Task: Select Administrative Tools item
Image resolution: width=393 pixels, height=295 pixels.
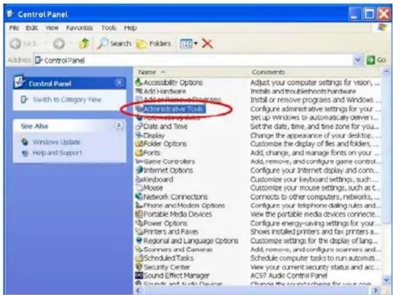Action: (x=173, y=109)
